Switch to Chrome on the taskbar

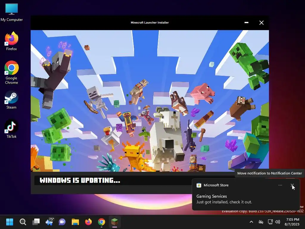click(x=102, y=222)
